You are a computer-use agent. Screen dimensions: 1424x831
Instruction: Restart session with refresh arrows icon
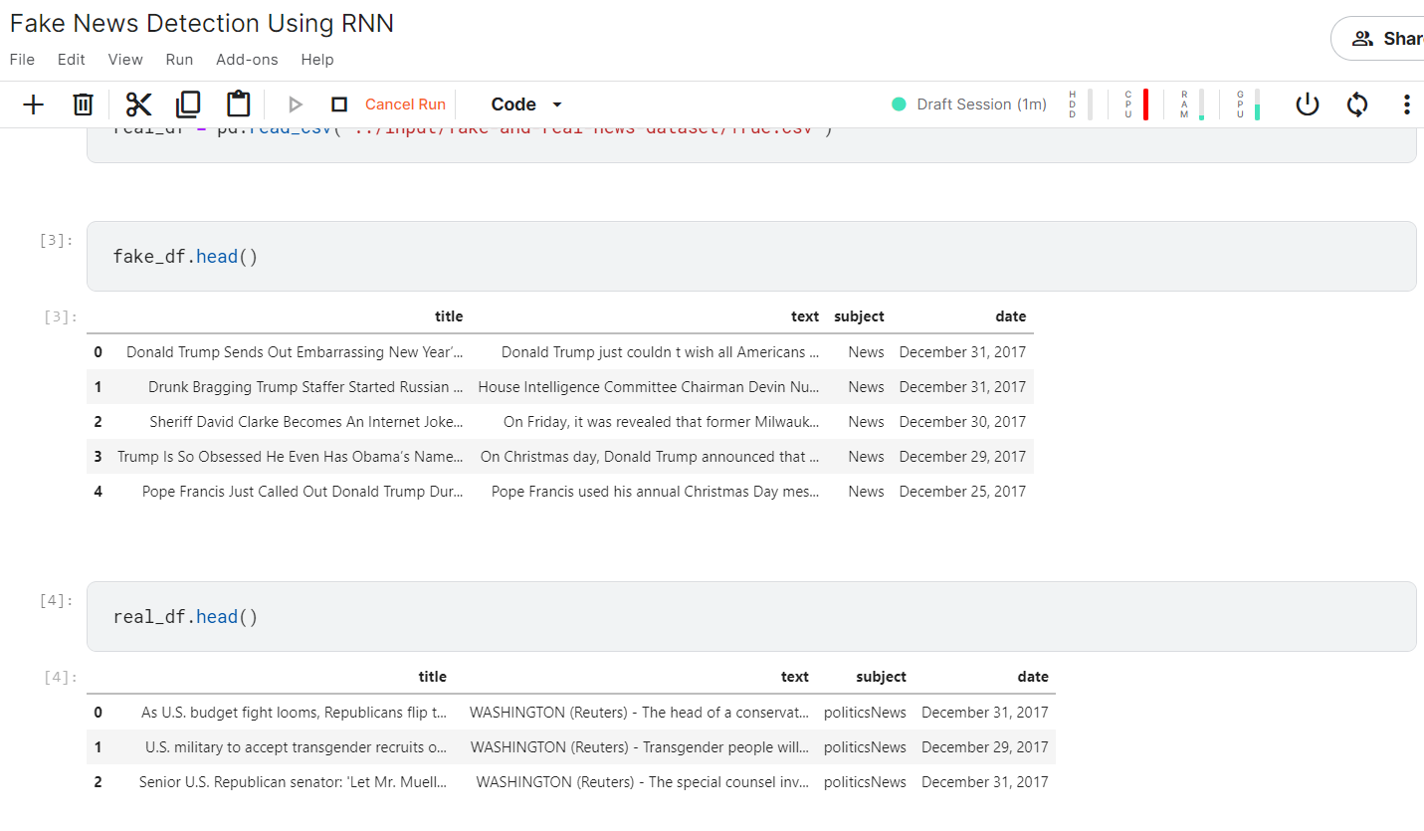(1357, 104)
